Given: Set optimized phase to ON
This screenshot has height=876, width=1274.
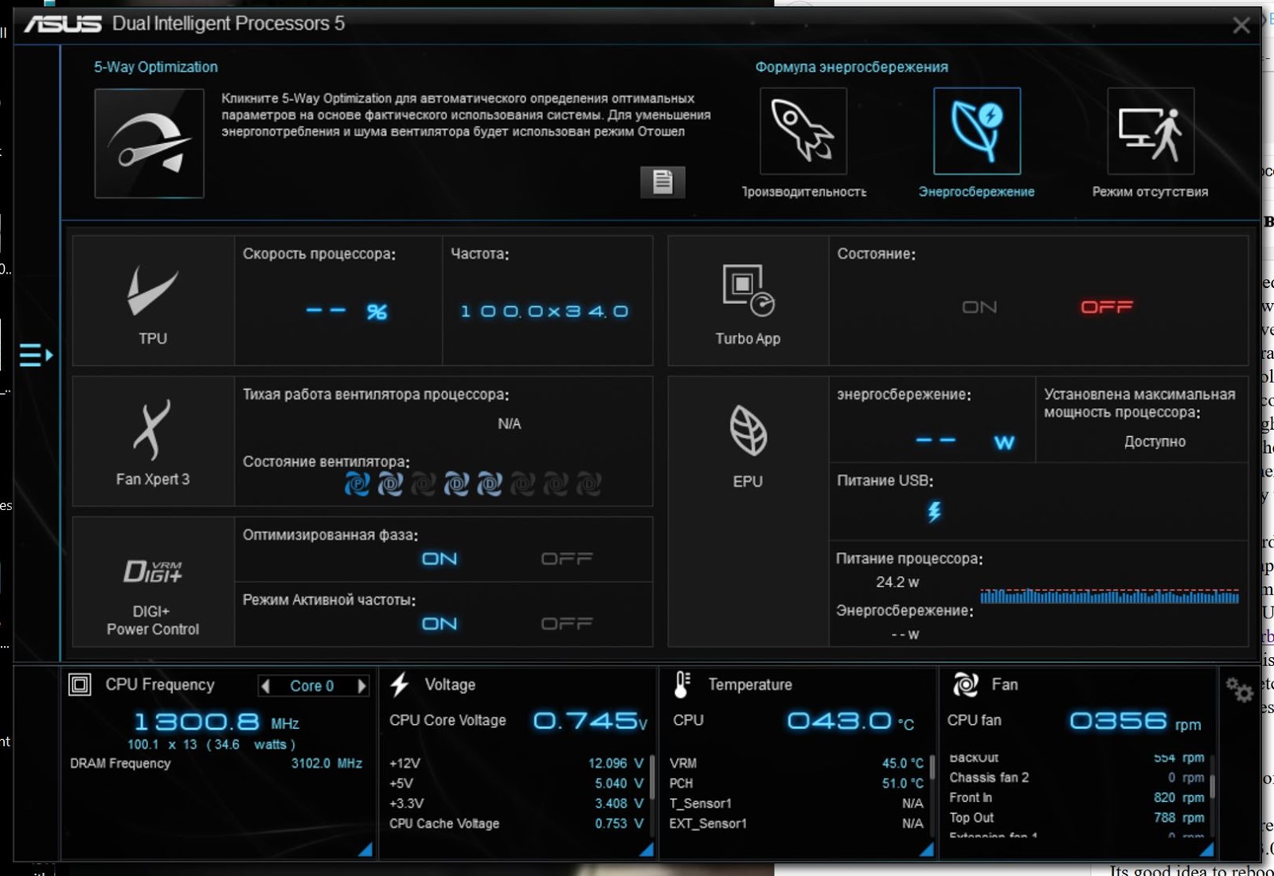Looking at the screenshot, I should coord(440,559).
